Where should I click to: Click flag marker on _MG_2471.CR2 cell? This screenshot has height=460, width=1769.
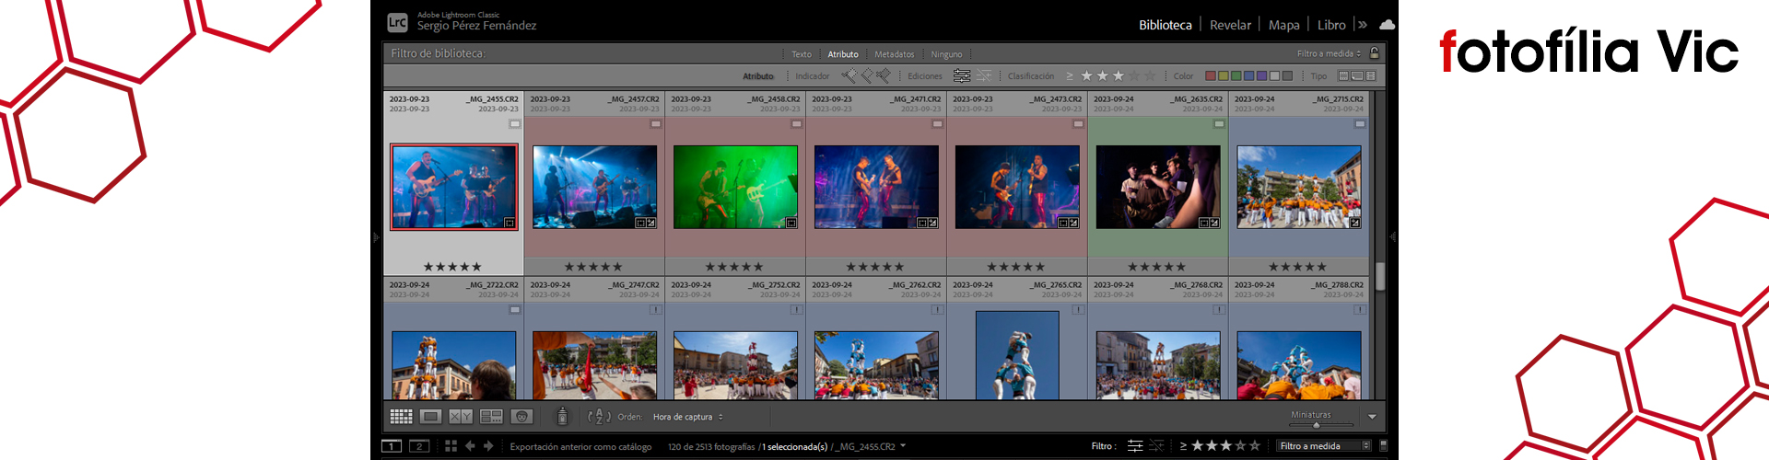pos(937,123)
